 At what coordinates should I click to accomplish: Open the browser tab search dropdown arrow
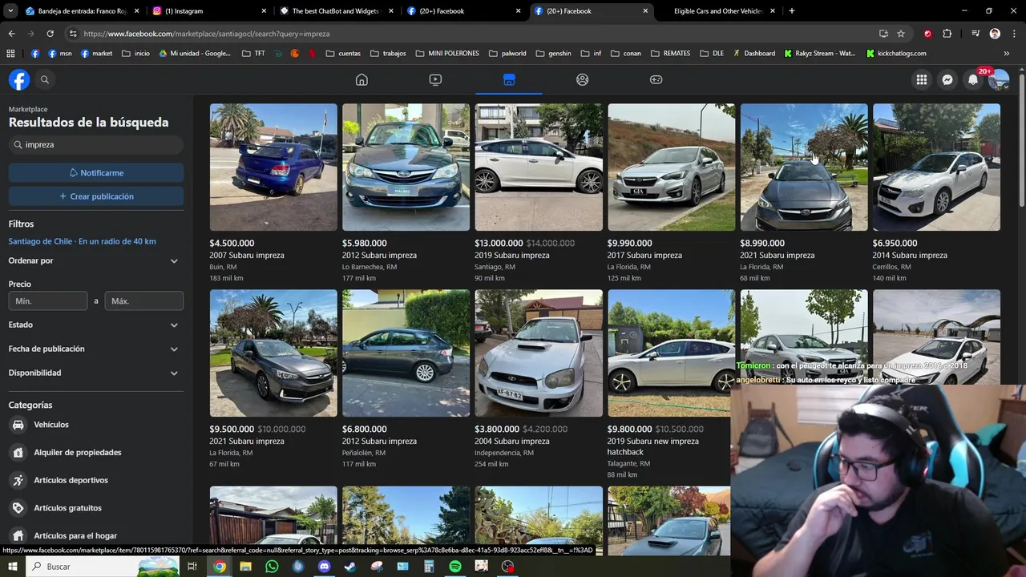coord(10,10)
